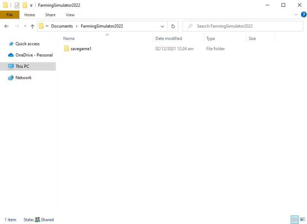
Task: Sort files by Name column
Action: click(69, 38)
